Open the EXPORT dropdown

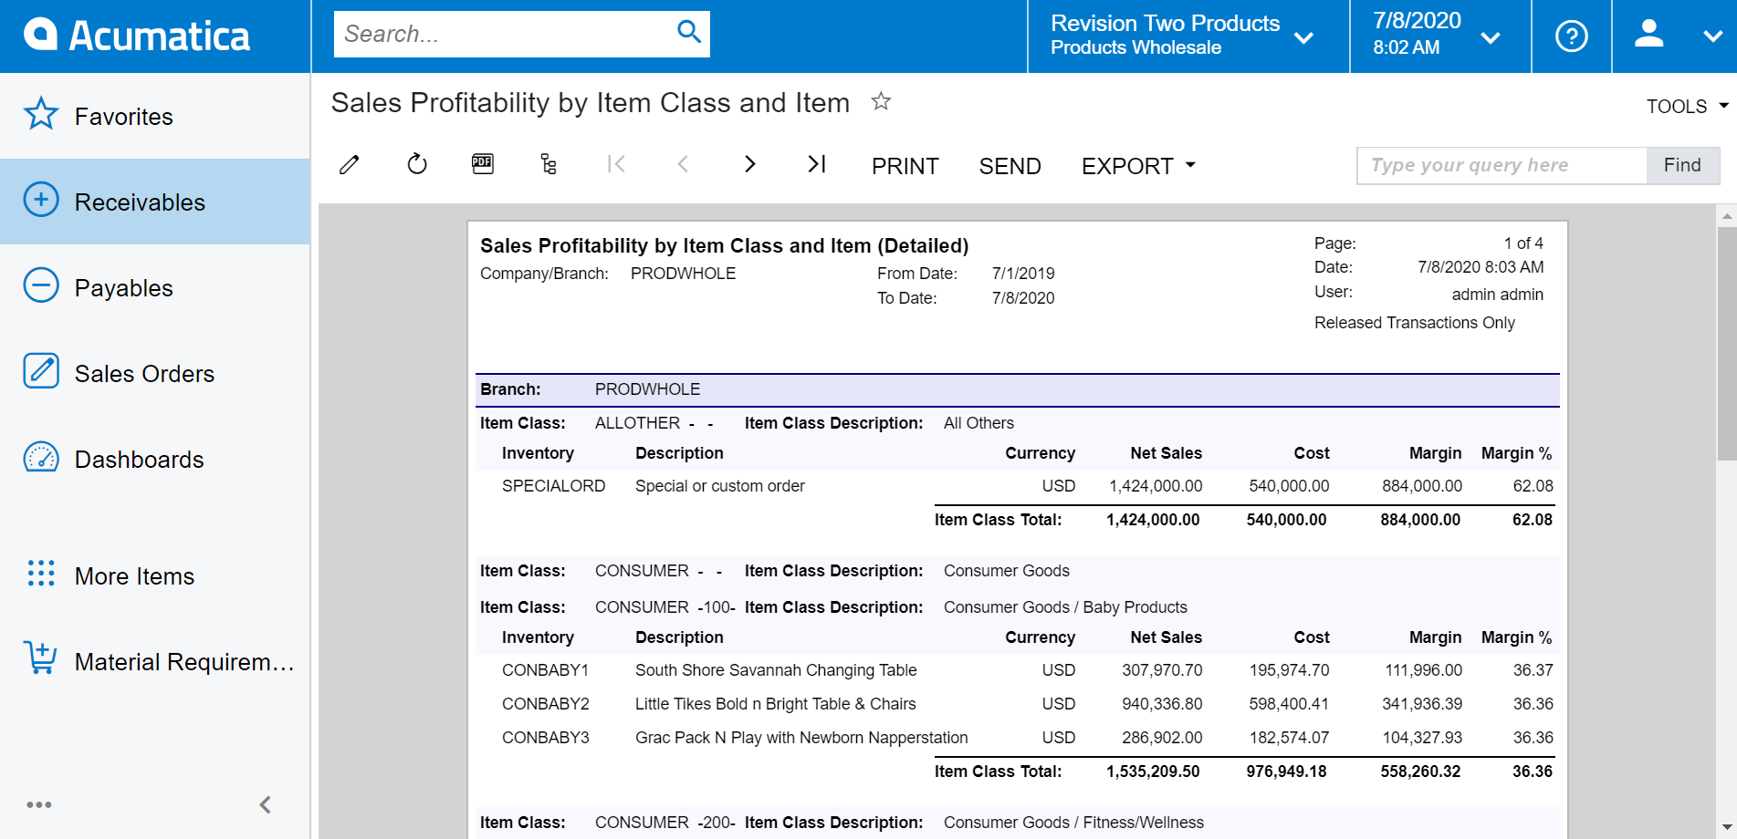click(1138, 166)
